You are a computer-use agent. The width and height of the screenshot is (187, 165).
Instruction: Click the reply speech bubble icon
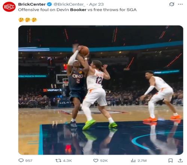tap(21, 160)
